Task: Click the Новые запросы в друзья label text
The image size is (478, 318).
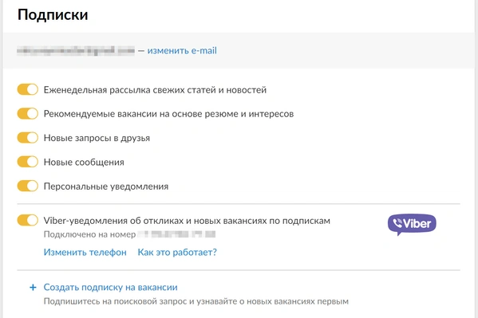Action: pos(97,138)
